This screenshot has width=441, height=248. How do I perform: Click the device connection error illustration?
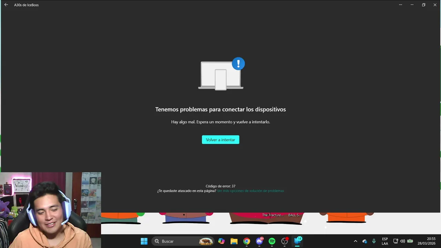click(221, 74)
